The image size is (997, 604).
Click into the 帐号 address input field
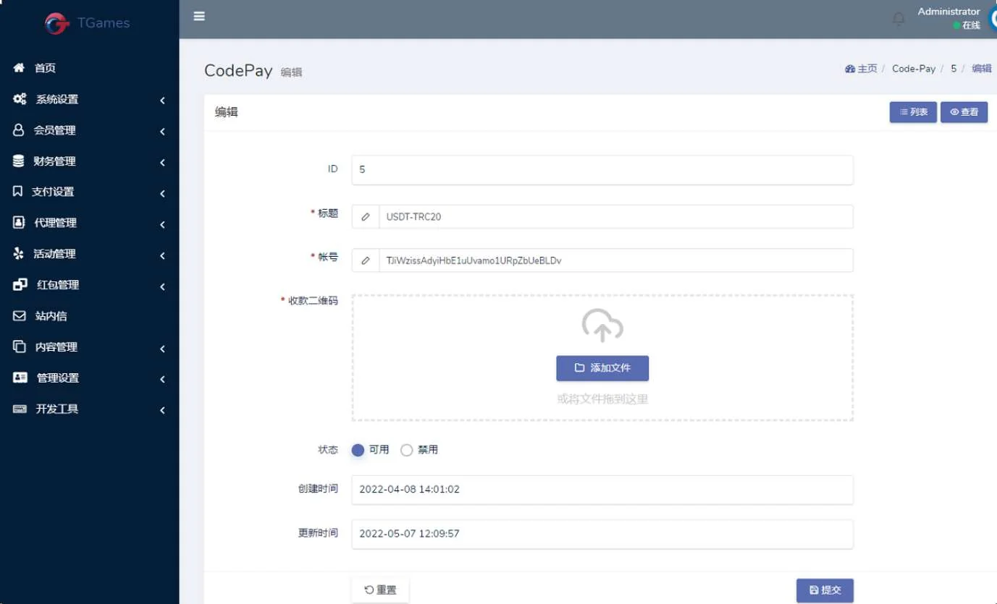click(615, 260)
